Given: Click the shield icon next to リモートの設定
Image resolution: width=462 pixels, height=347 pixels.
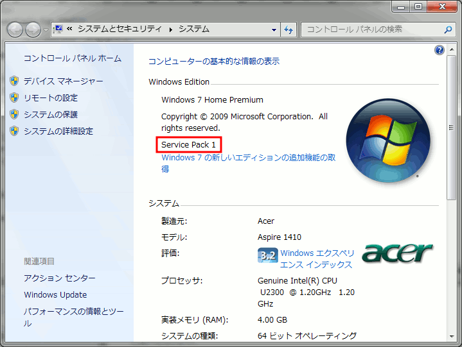Looking at the screenshot, I should pyautogui.click(x=14, y=97).
